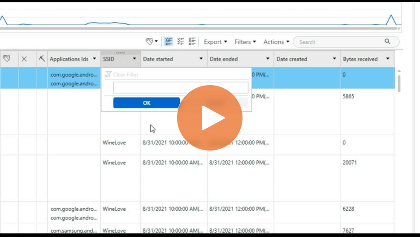Viewport: 420px width, 237px height.
Task: Select the checklist view mode icon
Action: coord(181,42)
